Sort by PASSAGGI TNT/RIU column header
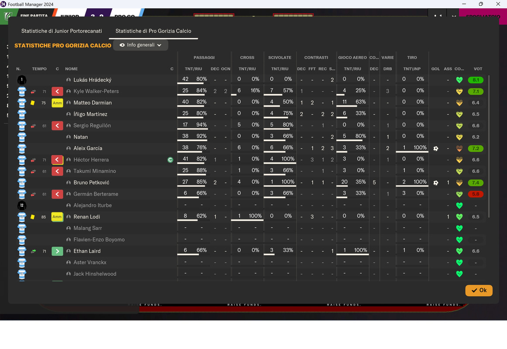The image size is (507, 349). pyautogui.click(x=193, y=69)
